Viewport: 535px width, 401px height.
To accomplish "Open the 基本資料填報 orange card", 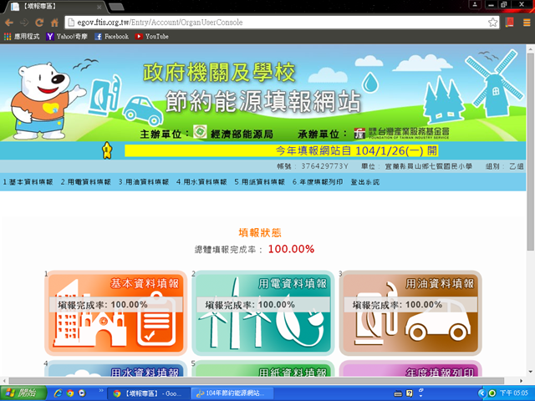I will (115, 313).
